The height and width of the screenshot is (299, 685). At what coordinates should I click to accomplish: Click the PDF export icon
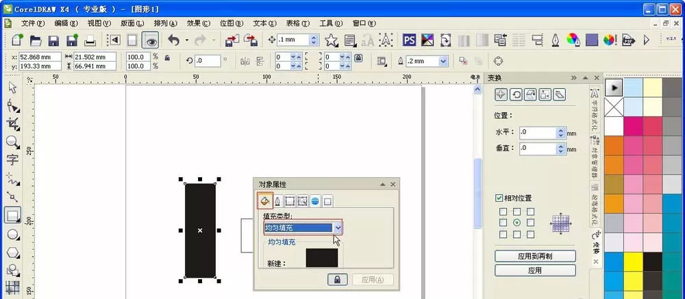(x=628, y=40)
